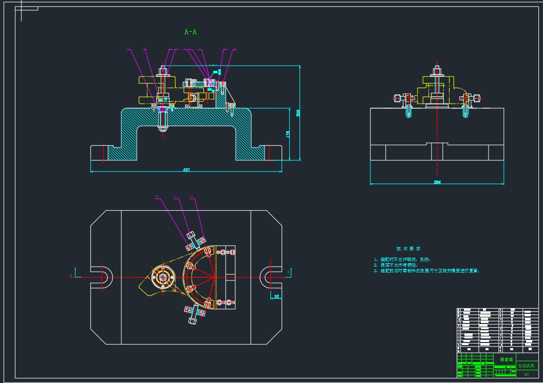Select balloon number 10 above plan view

[157, 197]
